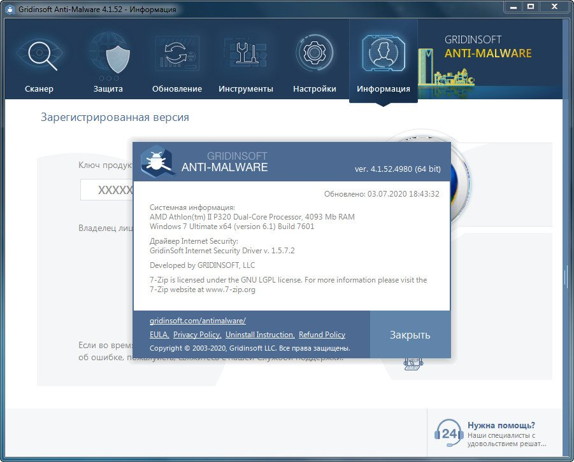Click Developed by GRIDINSOFT, LLC text
This screenshot has height=462, width=574.
[x=202, y=265]
